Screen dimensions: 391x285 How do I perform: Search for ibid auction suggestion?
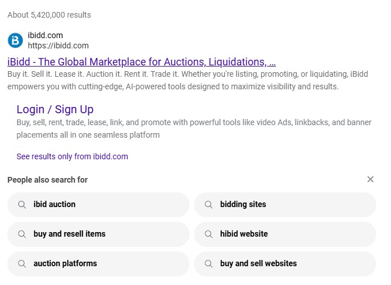pos(55,205)
